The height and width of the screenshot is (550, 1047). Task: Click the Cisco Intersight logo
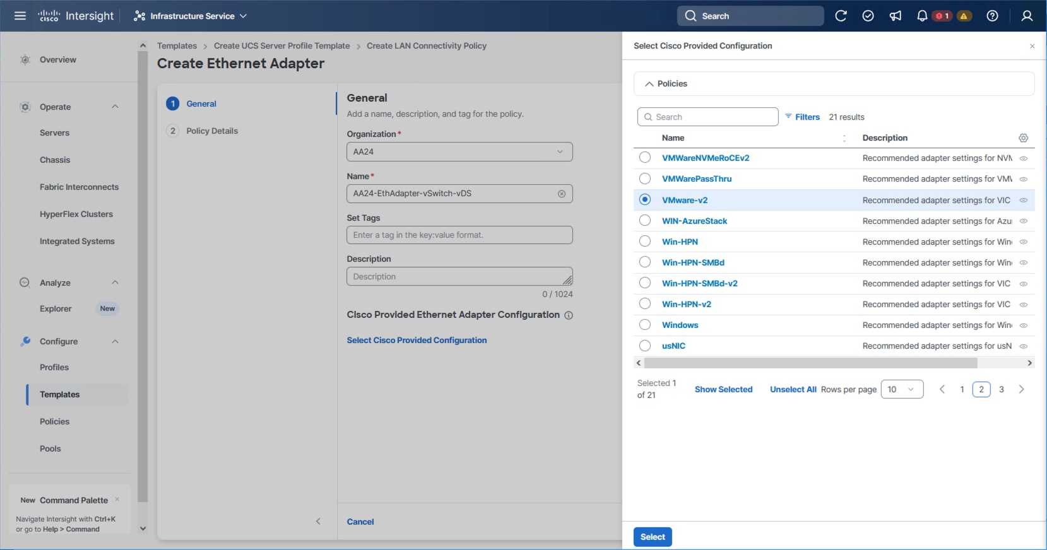[76, 16]
